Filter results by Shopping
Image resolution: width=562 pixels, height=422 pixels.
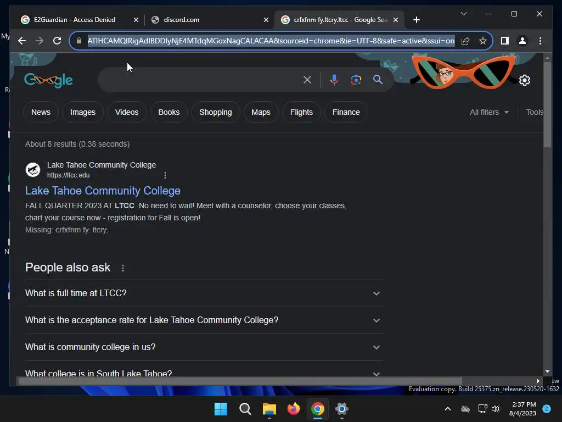point(215,112)
